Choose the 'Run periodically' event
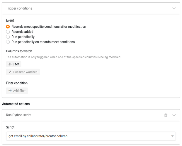 (x=8, y=37)
